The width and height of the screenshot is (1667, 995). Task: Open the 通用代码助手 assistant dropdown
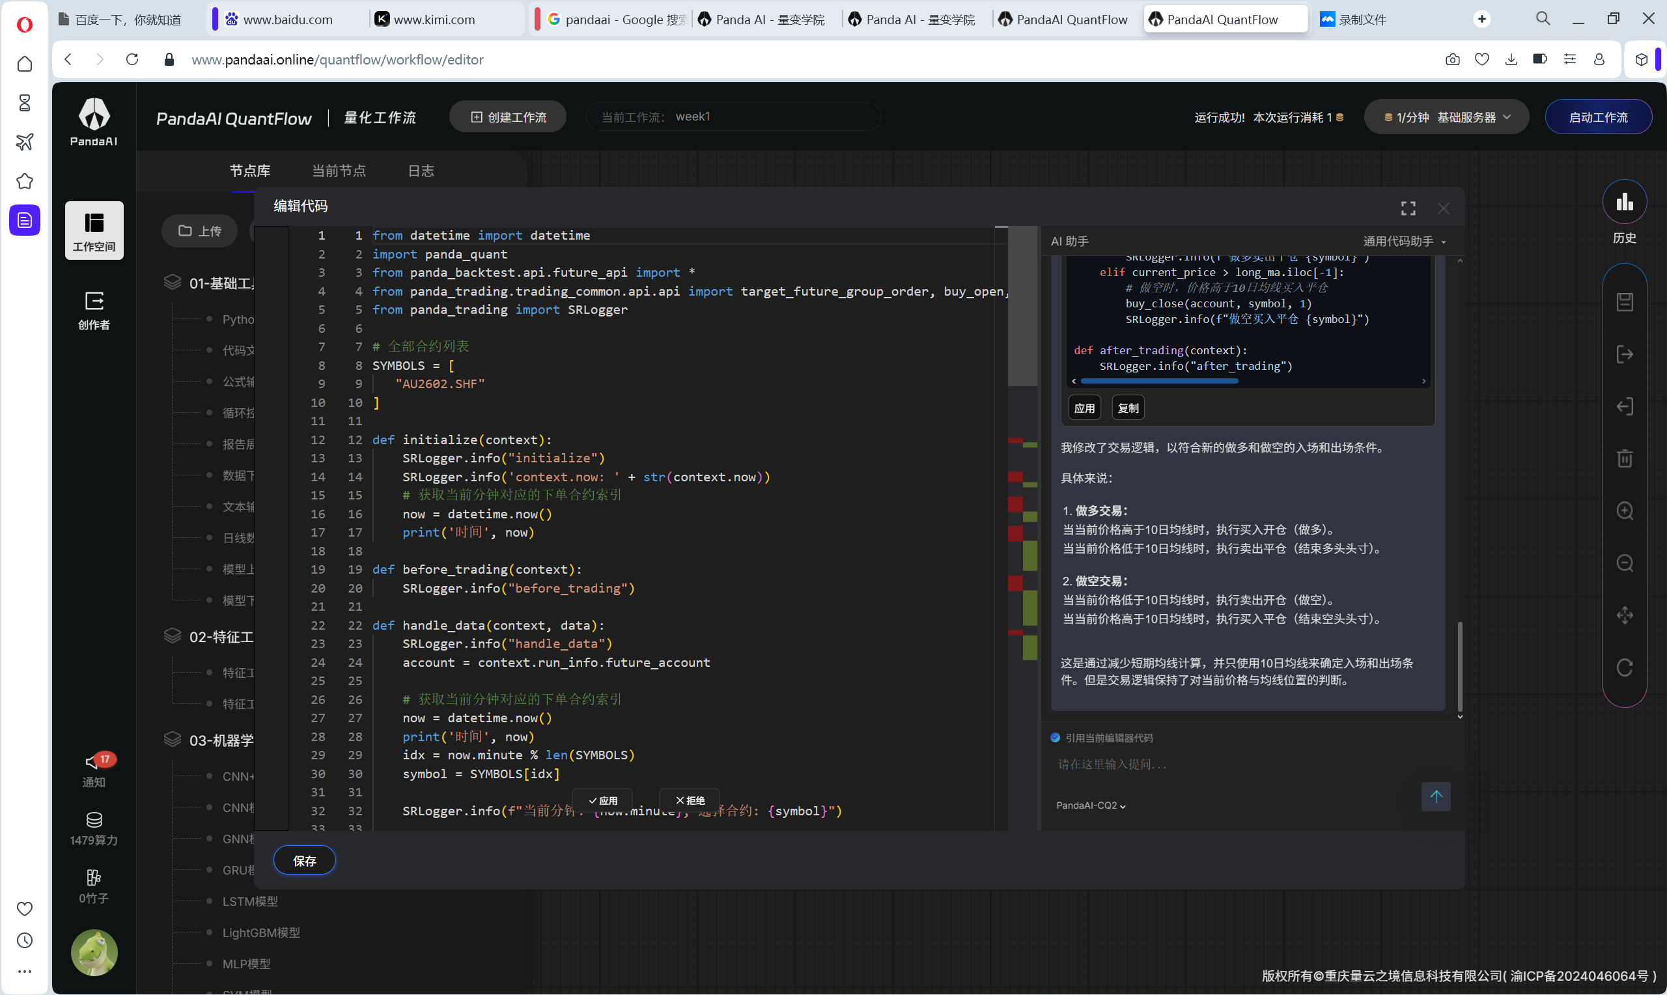(1405, 242)
